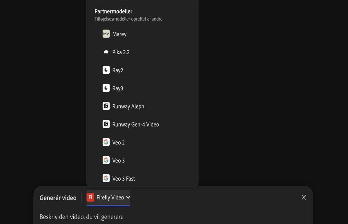Choose Veo 3 Fast from the list
The image size is (348, 224).
[x=124, y=179]
